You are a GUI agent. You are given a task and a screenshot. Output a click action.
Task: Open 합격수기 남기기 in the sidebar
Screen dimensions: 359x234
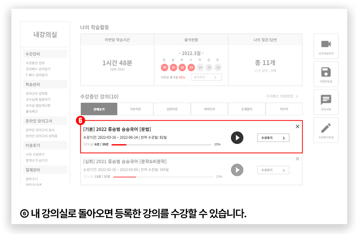click(x=37, y=161)
